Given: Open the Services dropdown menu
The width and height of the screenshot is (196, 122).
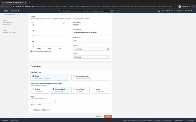Looking at the screenshot, I should click(x=15, y=11).
